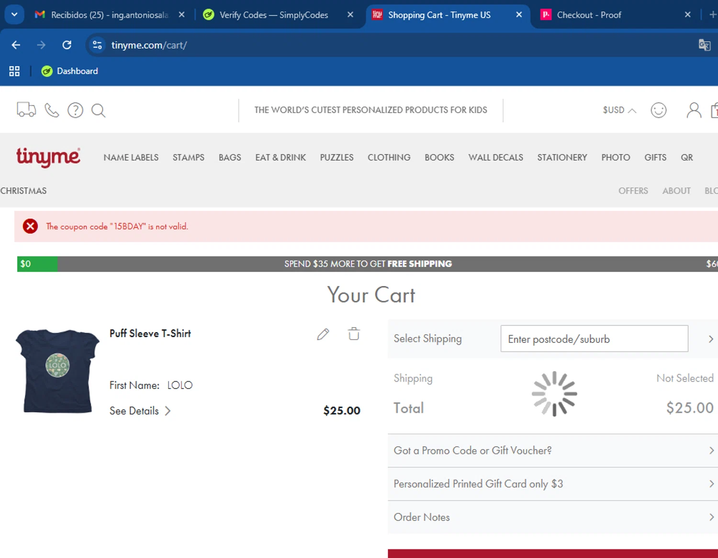Image resolution: width=718 pixels, height=558 pixels.
Task: Open the Puff Sleeve T-Shirt title link
Action: tap(150, 333)
